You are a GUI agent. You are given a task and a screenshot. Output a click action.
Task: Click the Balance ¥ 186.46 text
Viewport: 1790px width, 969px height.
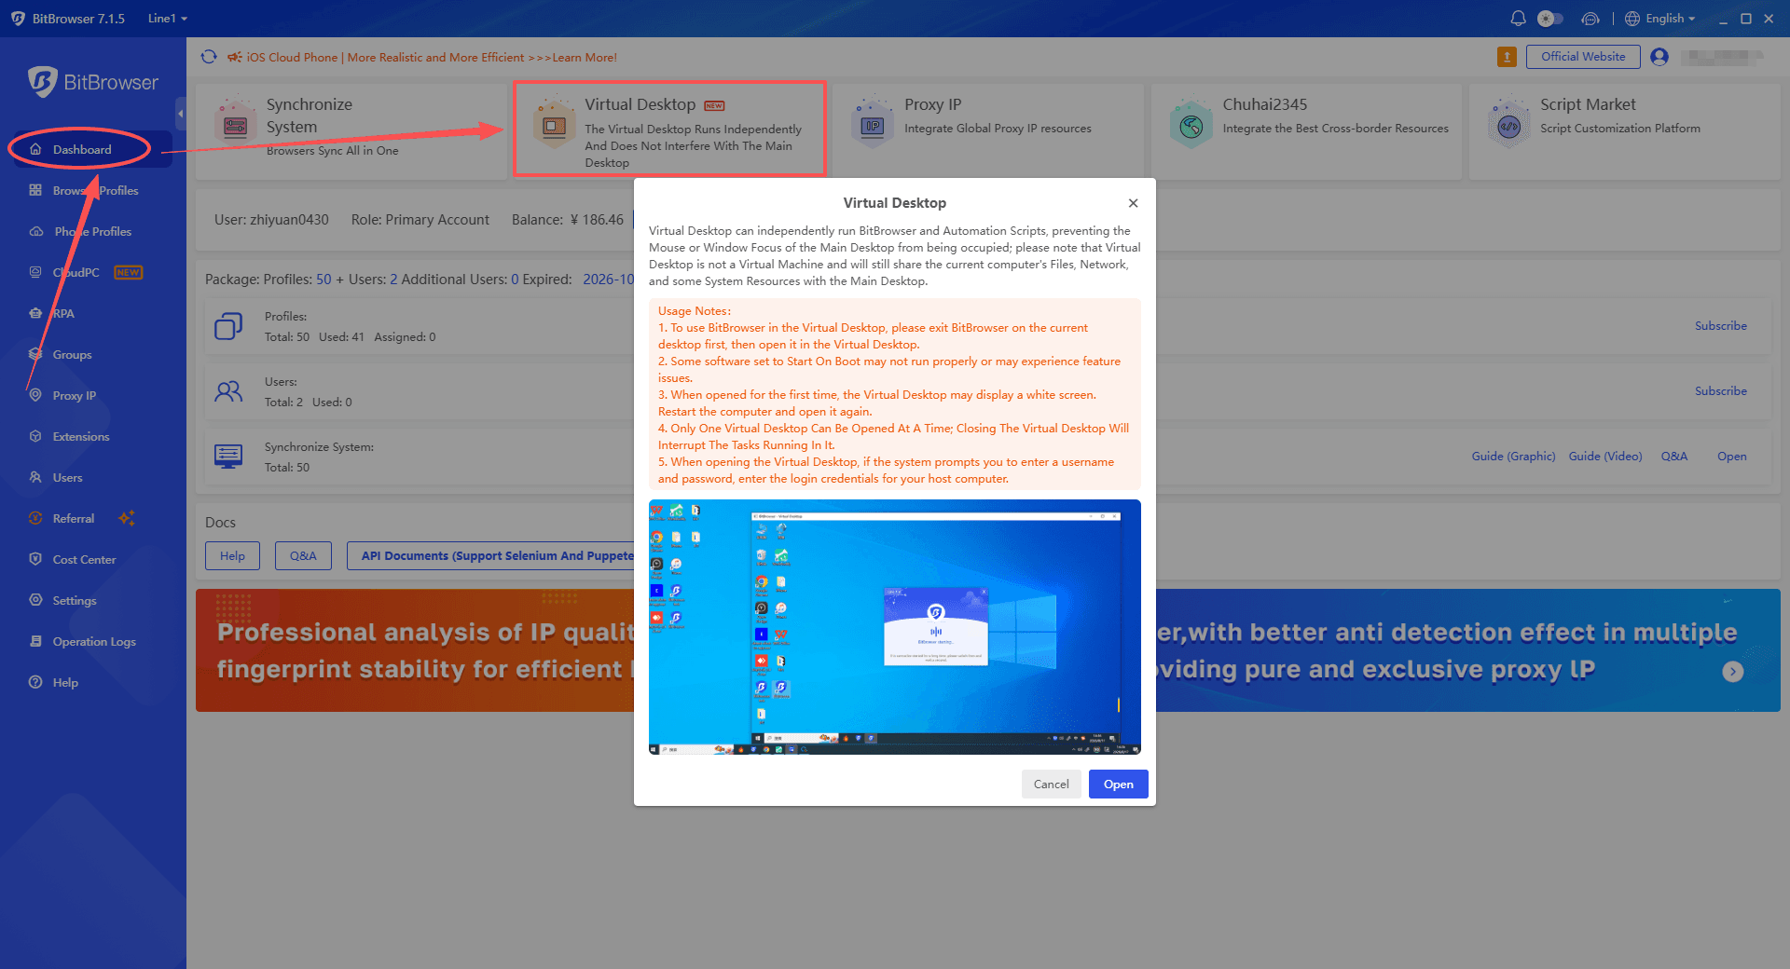[x=568, y=220]
